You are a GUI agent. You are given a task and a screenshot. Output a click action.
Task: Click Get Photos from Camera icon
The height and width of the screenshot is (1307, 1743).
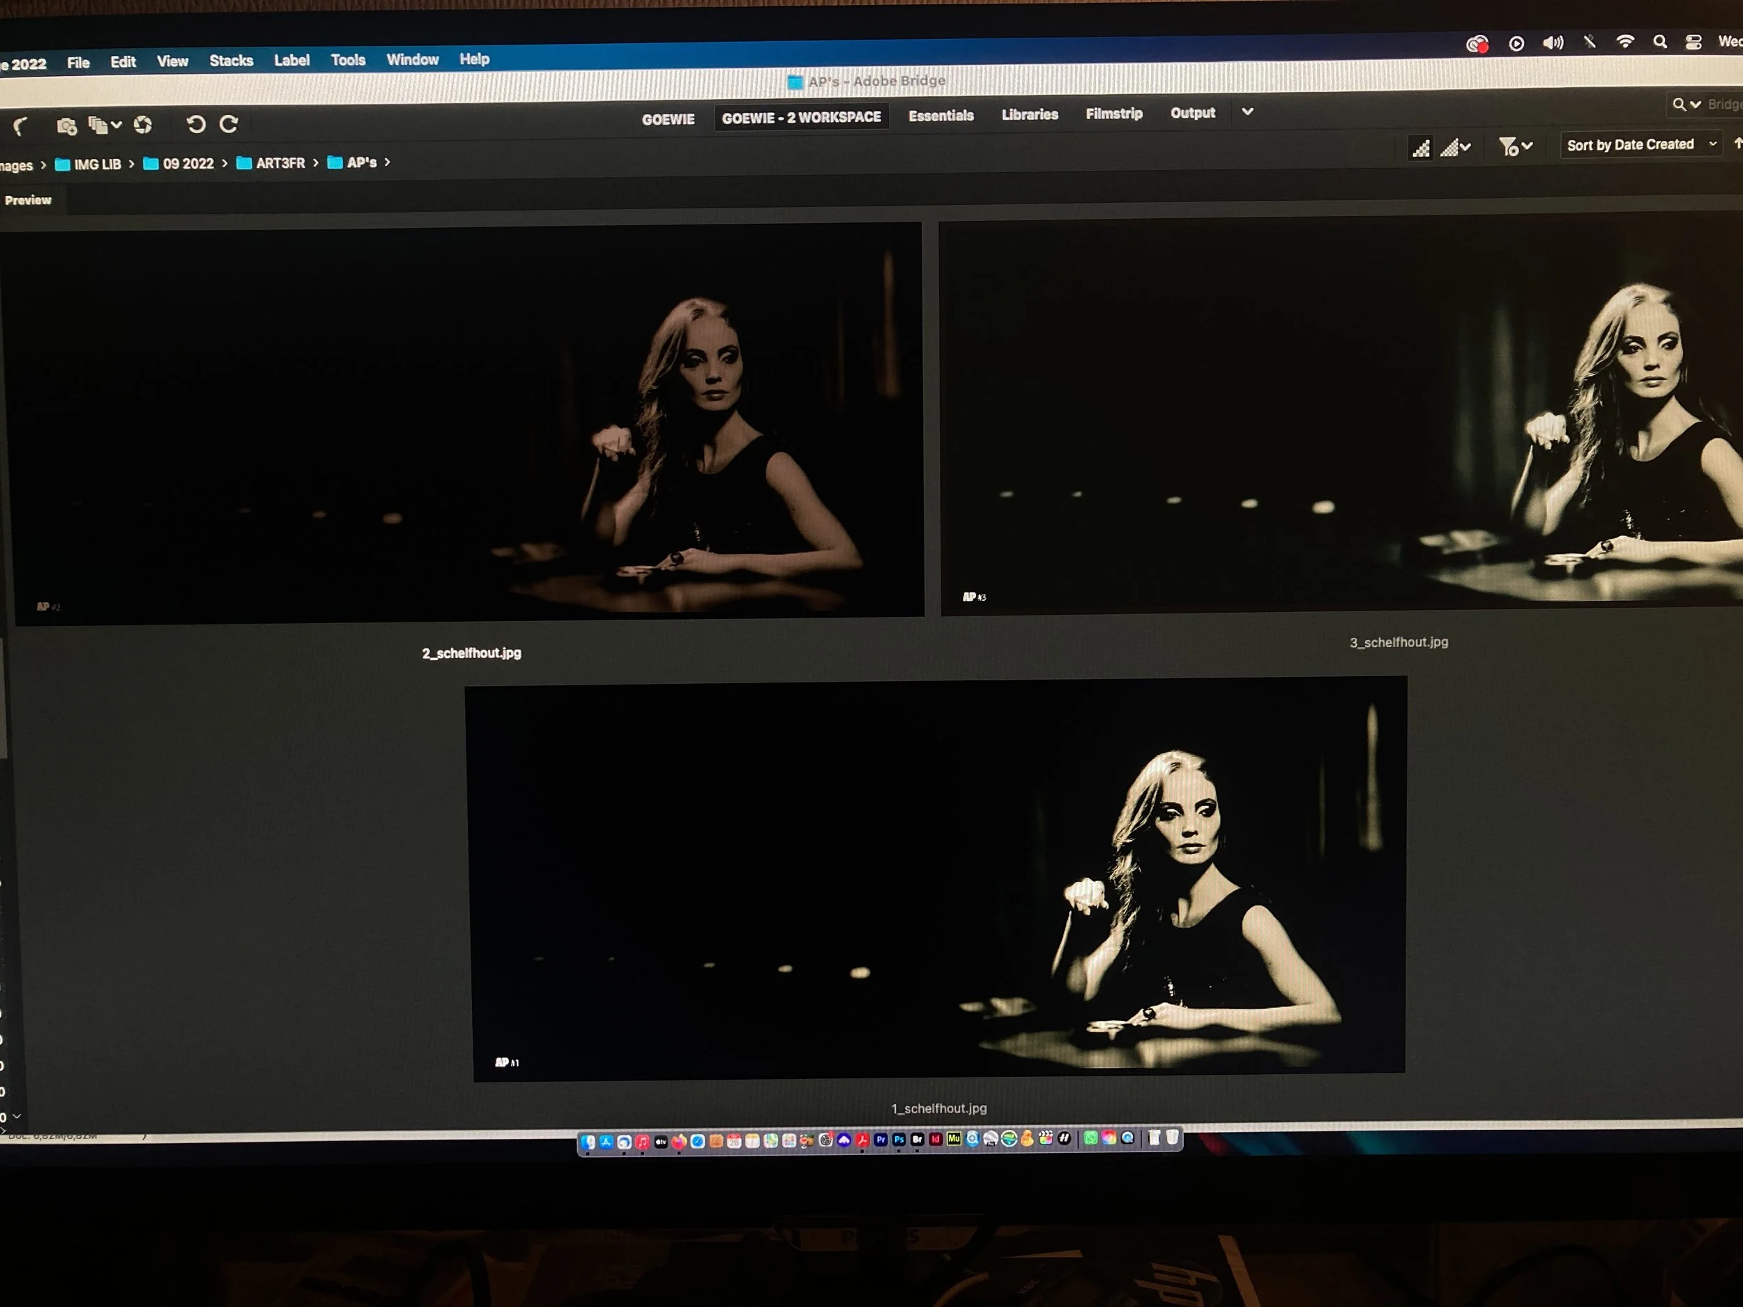pyautogui.click(x=66, y=125)
